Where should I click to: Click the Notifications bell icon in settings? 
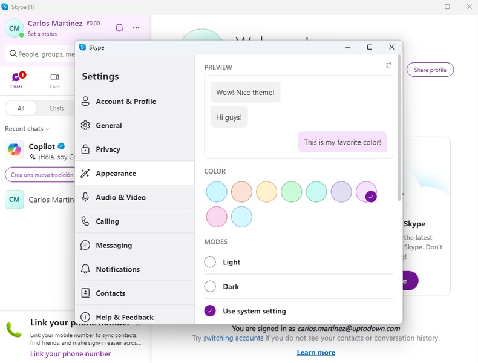[85, 269]
